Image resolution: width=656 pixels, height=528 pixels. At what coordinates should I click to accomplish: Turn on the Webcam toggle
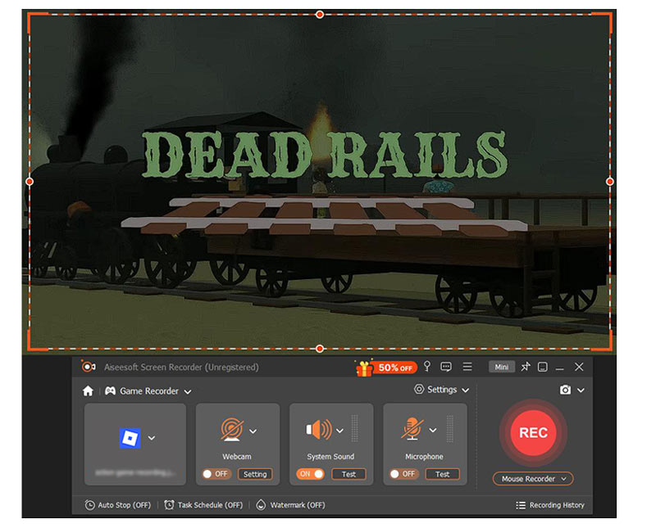tap(216, 474)
